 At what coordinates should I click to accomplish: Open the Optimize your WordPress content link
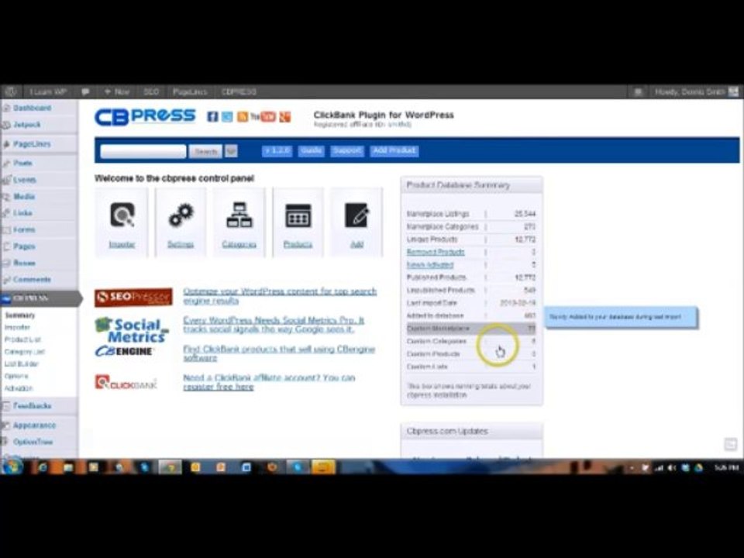coord(280,296)
